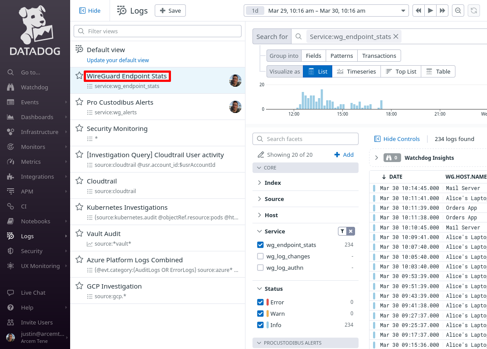Select List visualization
This screenshot has height=349, width=487.
[x=317, y=72]
